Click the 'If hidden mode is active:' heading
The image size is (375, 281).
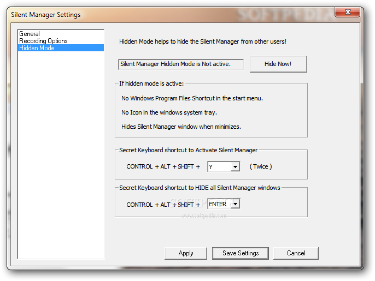tap(151, 83)
